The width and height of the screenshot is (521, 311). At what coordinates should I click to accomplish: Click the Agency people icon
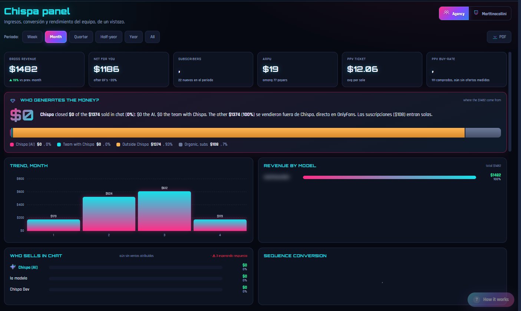(446, 13)
